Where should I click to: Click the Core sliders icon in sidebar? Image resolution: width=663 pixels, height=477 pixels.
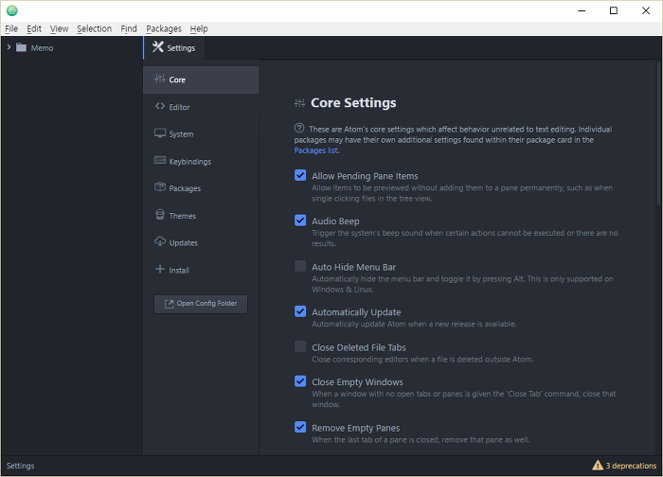(x=160, y=79)
